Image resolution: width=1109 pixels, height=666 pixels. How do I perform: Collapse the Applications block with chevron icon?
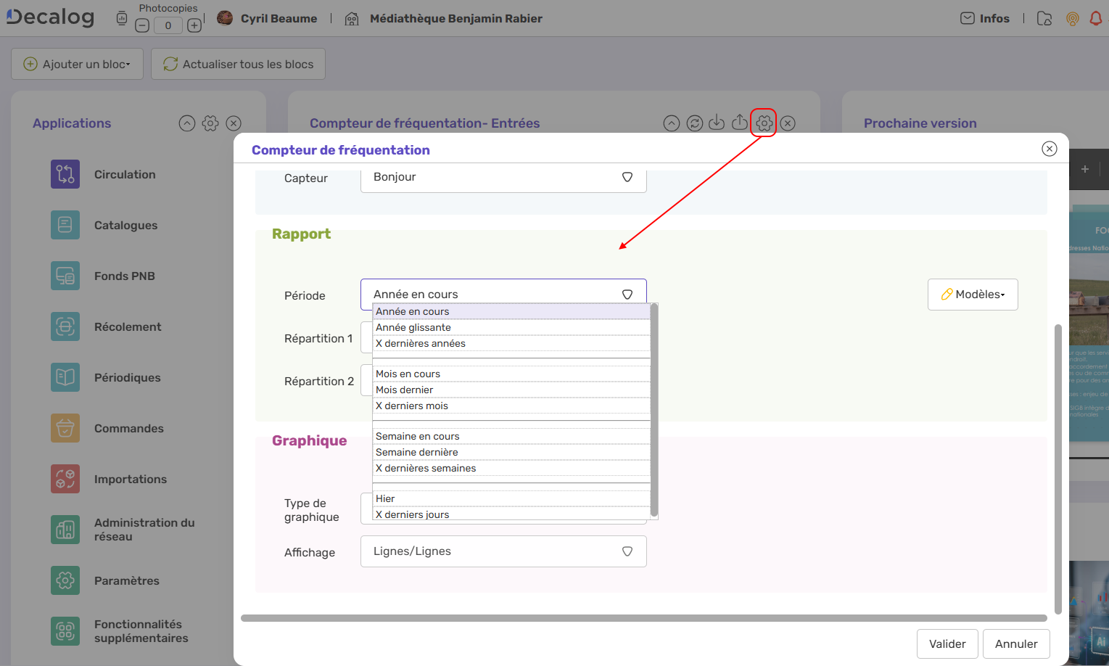(x=187, y=123)
